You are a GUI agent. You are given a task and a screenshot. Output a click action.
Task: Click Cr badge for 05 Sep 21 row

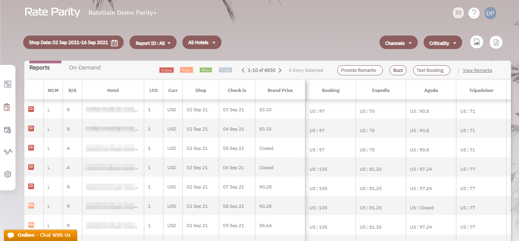31,148
